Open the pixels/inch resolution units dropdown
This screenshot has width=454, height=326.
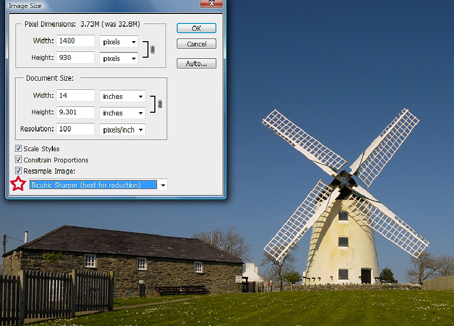coord(122,129)
